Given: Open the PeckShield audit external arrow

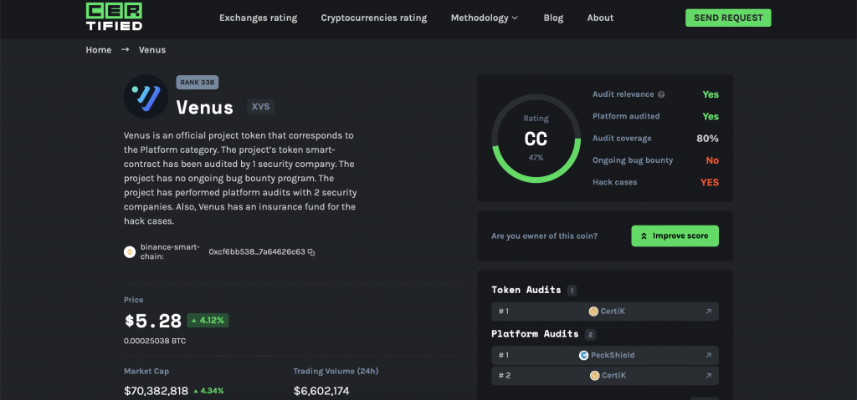Looking at the screenshot, I should click(708, 355).
